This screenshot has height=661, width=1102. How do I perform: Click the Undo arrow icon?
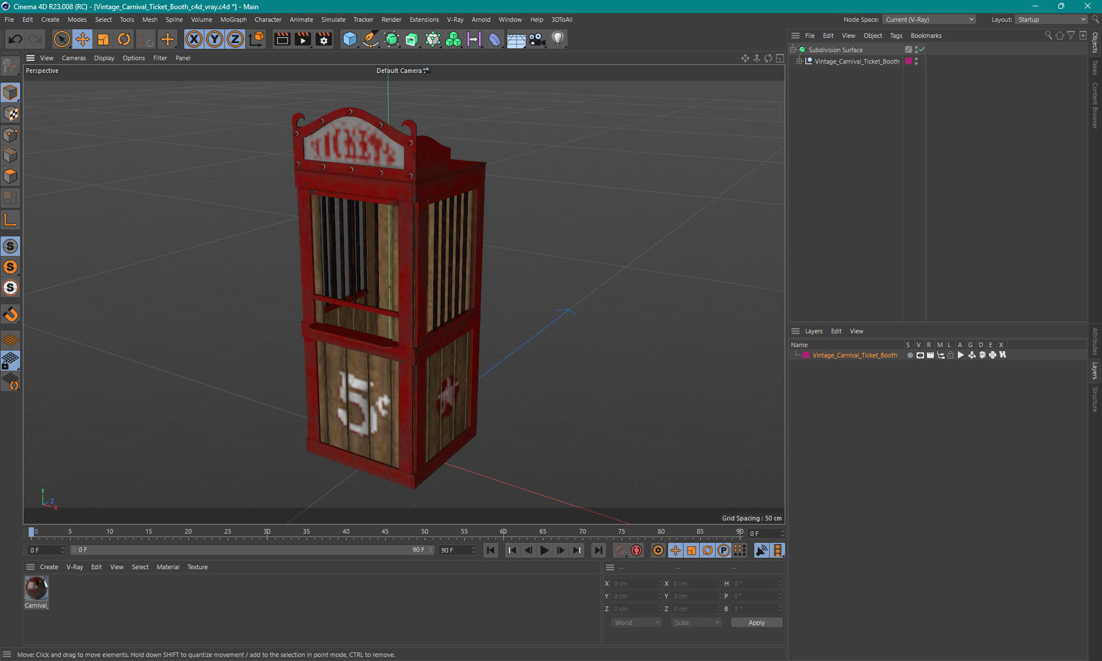[x=15, y=39]
